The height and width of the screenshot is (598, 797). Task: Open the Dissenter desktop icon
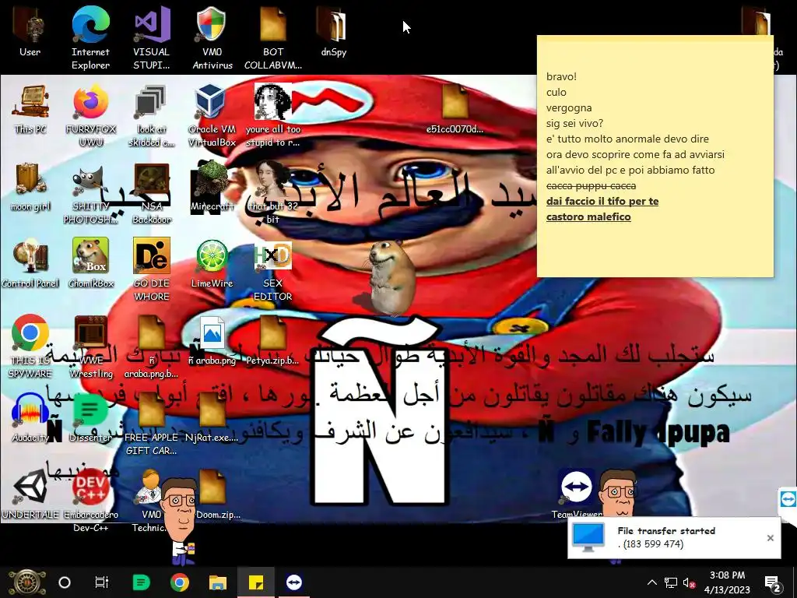[90, 411]
